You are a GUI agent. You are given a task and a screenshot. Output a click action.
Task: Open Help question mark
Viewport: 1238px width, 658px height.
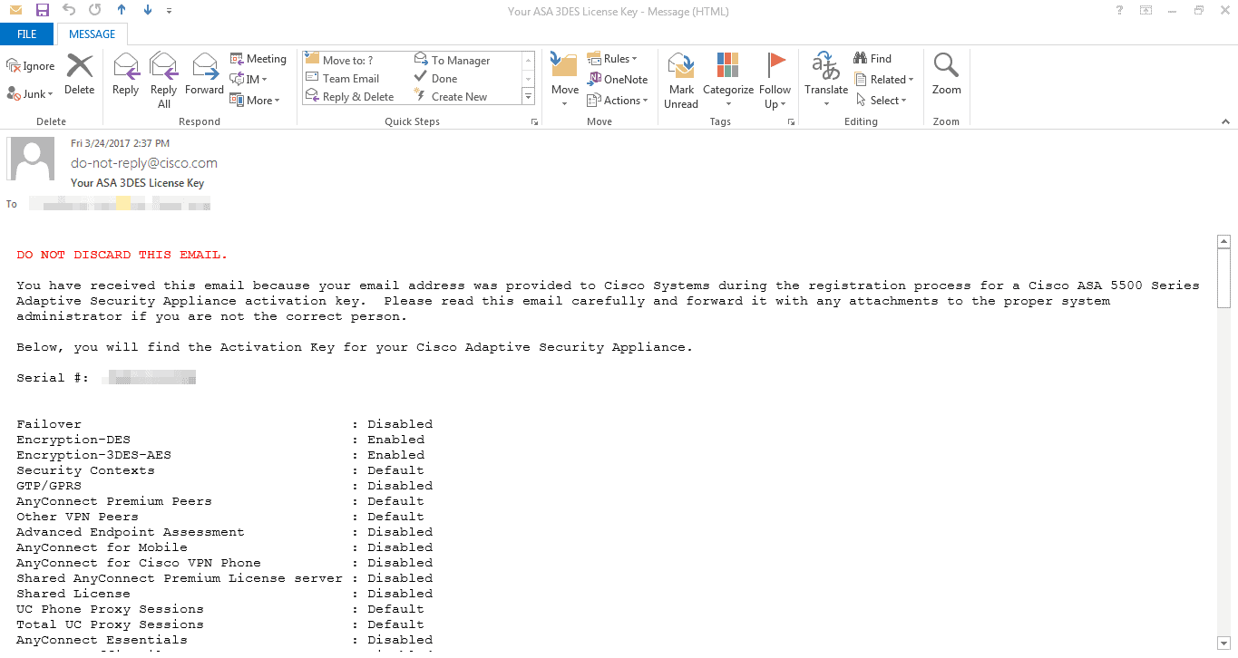(1120, 11)
